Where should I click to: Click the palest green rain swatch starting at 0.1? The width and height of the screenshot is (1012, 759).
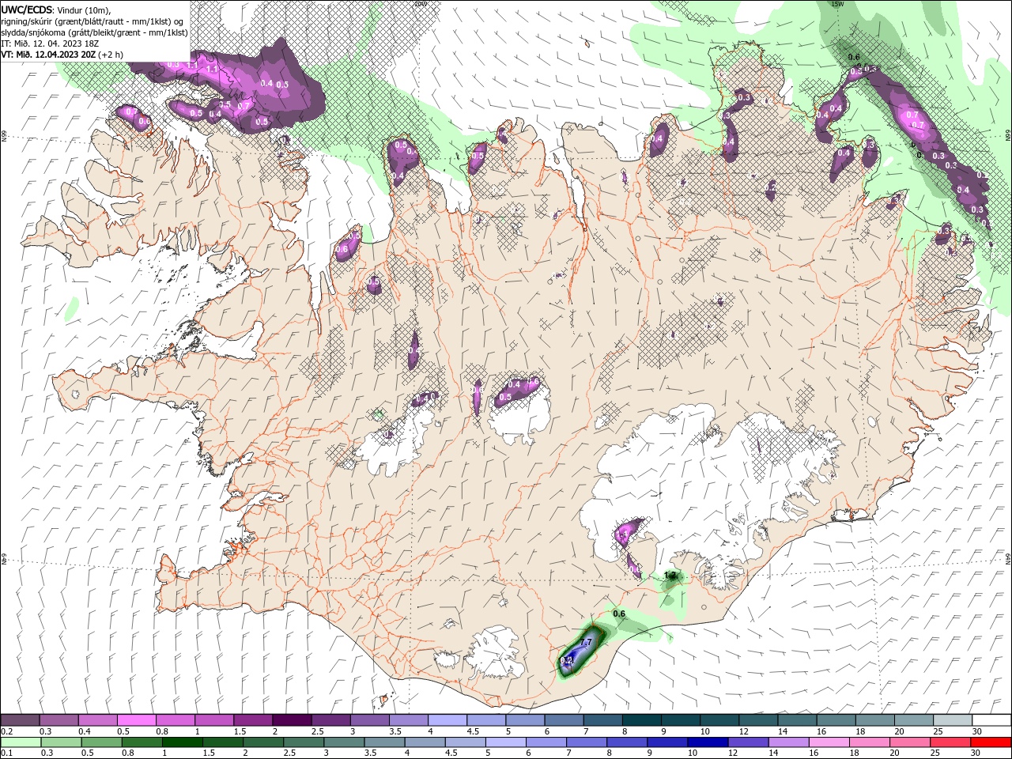click(x=21, y=742)
